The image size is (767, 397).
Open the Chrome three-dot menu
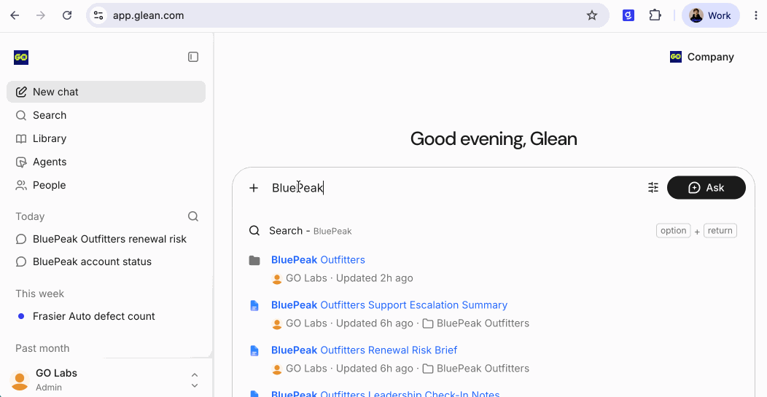pyautogui.click(x=756, y=15)
